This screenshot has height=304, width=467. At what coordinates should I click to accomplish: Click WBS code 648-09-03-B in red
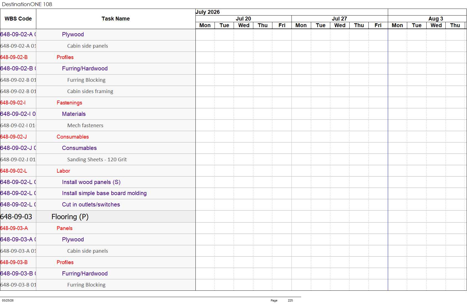click(x=14, y=262)
